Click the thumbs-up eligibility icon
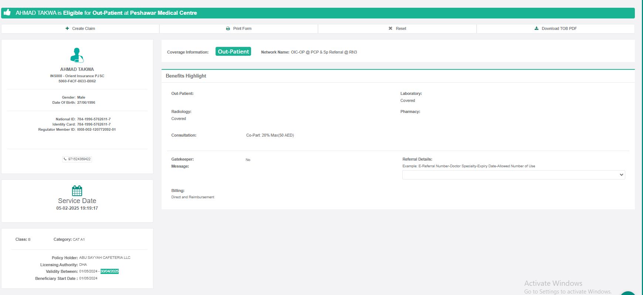 (x=7, y=13)
